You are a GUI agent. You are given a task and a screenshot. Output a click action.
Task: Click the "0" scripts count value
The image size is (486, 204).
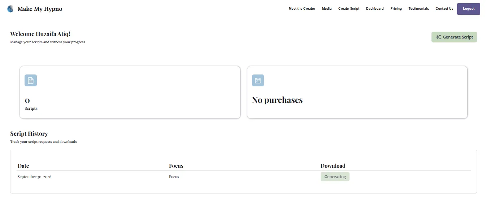pos(27,101)
